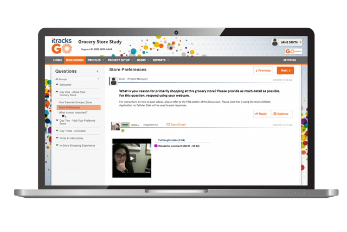The height and width of the screenshot is (232, 347).
Task: Click the Next button
Action: click(285, 71)
